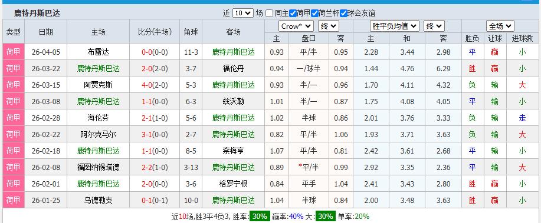Open the Crow* bookmaker dropdown
This screenshot has width=541, height=223.
(296, 26)
